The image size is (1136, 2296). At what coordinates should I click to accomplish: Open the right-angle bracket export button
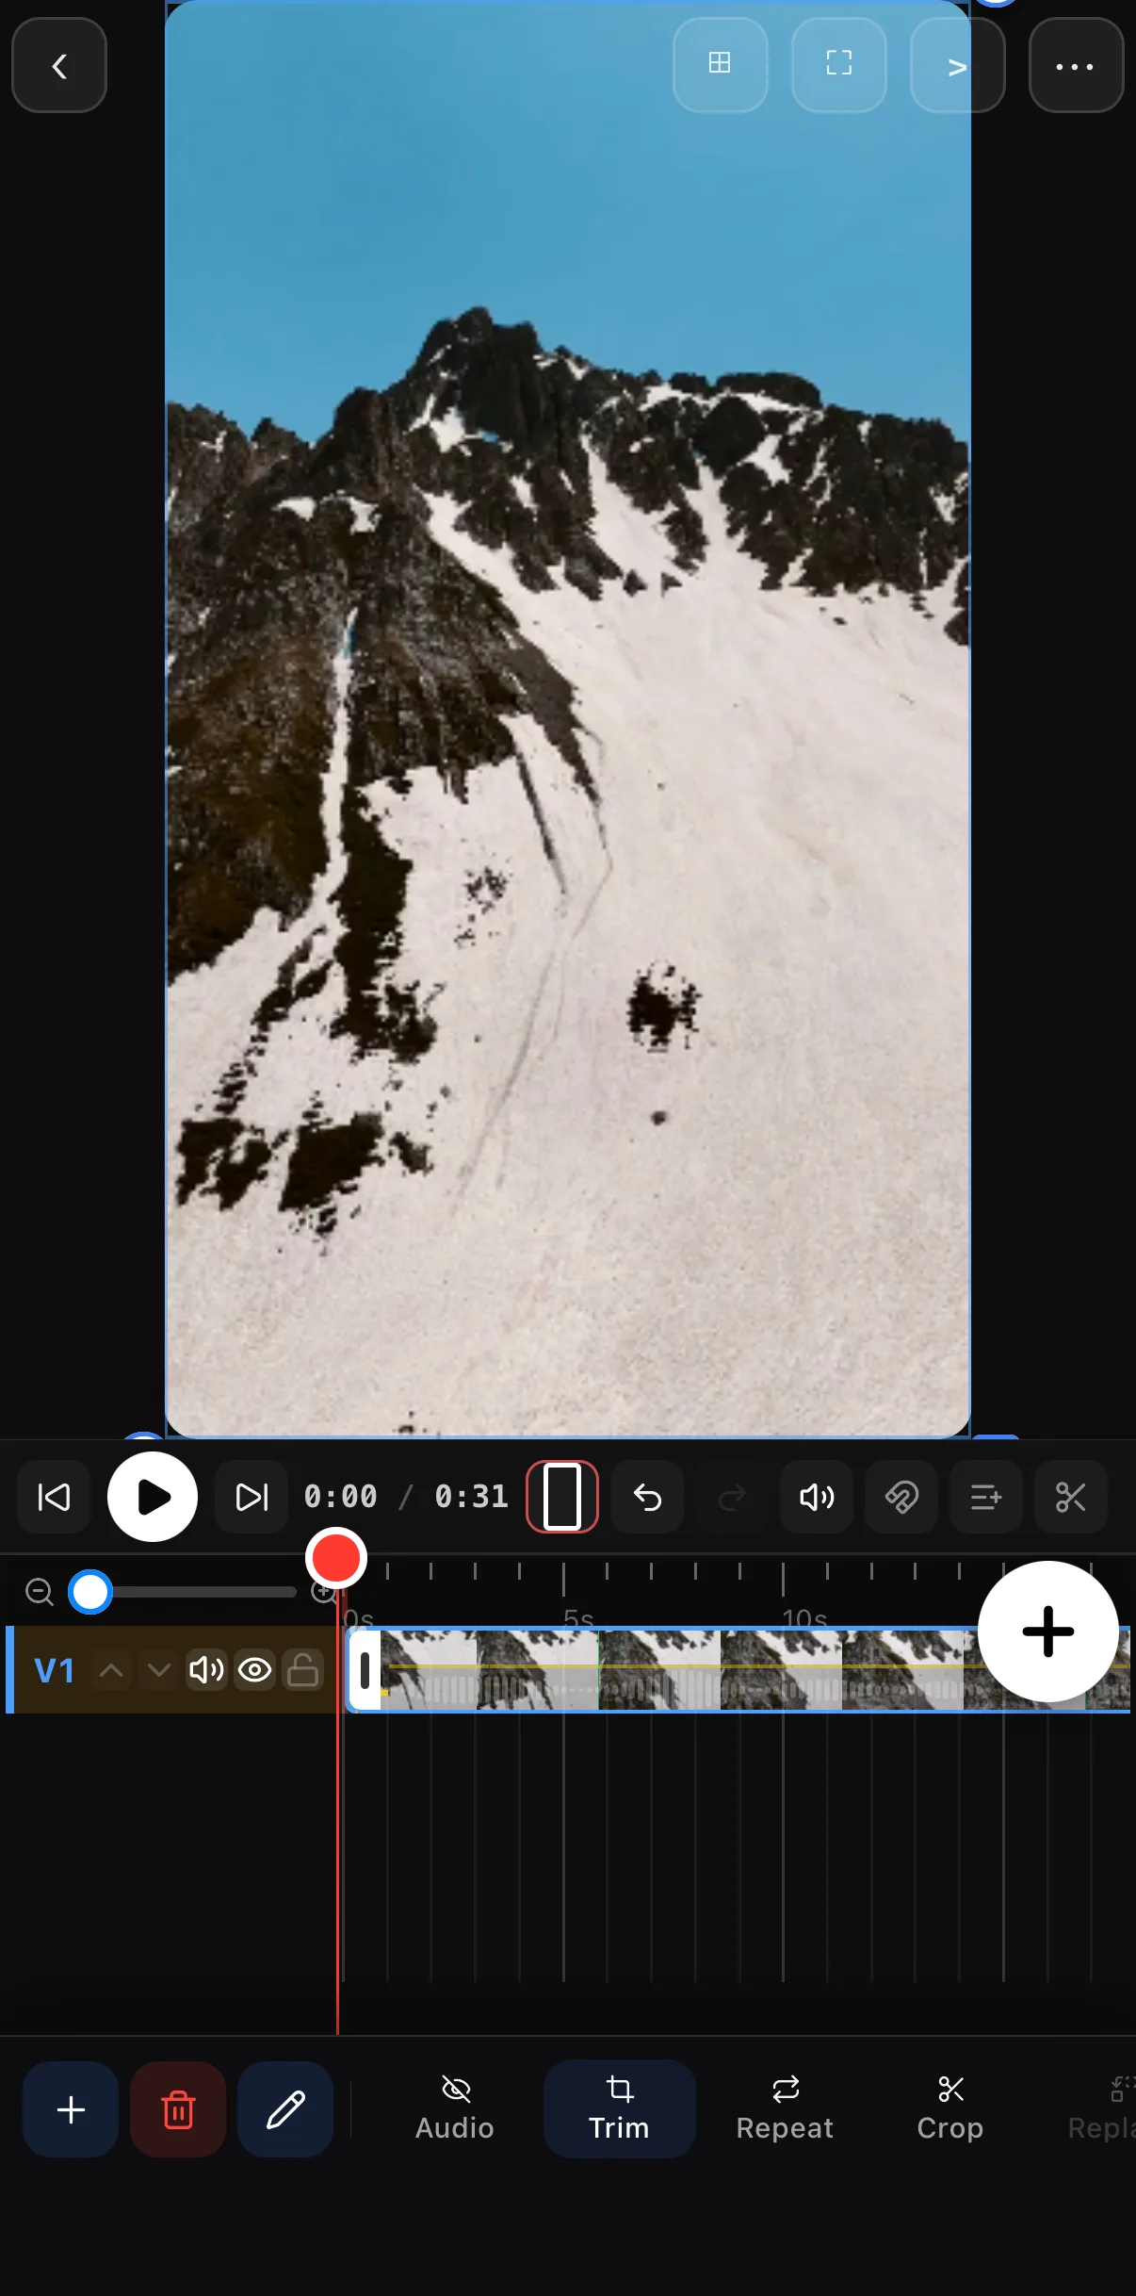(957, 66)
